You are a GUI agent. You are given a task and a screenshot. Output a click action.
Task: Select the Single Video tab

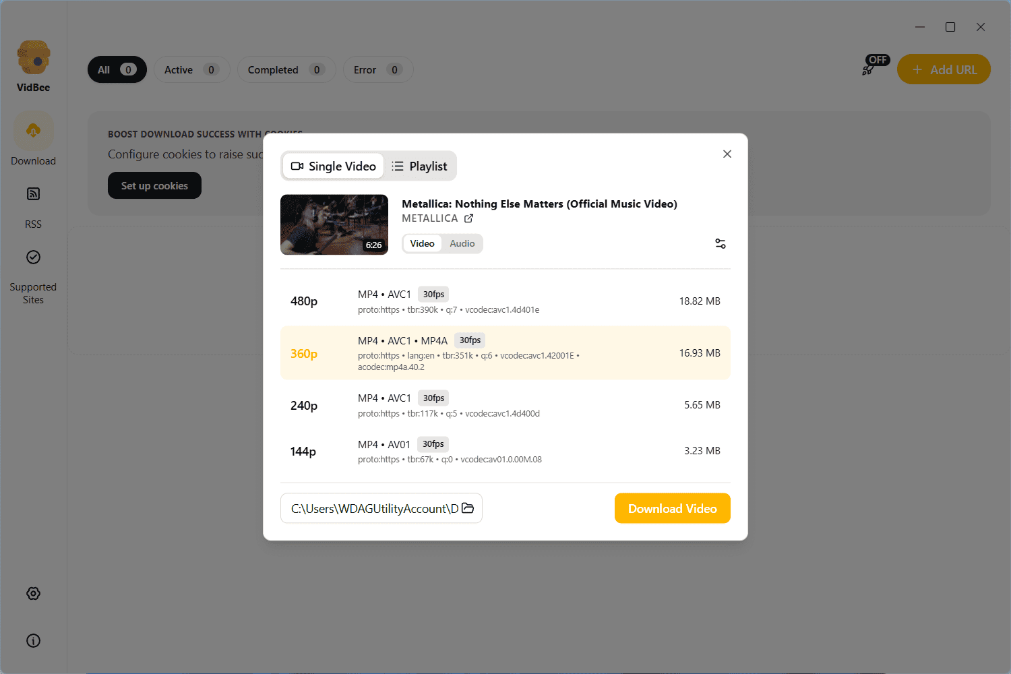[333, 166]
